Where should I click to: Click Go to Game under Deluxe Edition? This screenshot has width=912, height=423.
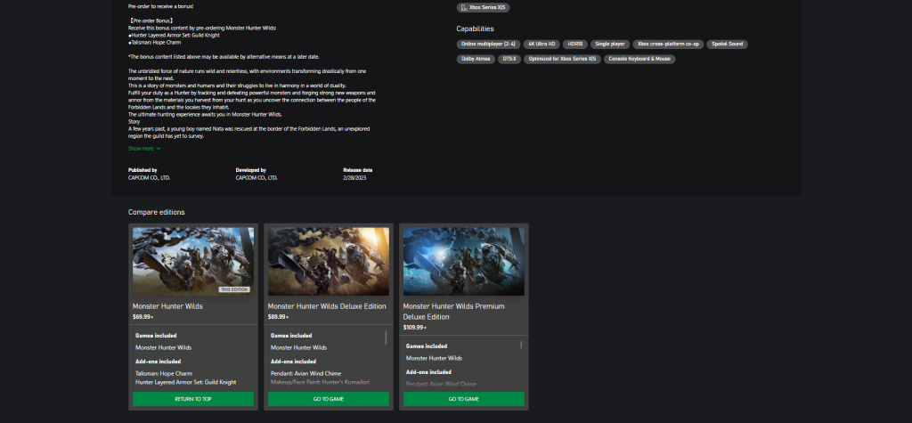coord(329,399)
